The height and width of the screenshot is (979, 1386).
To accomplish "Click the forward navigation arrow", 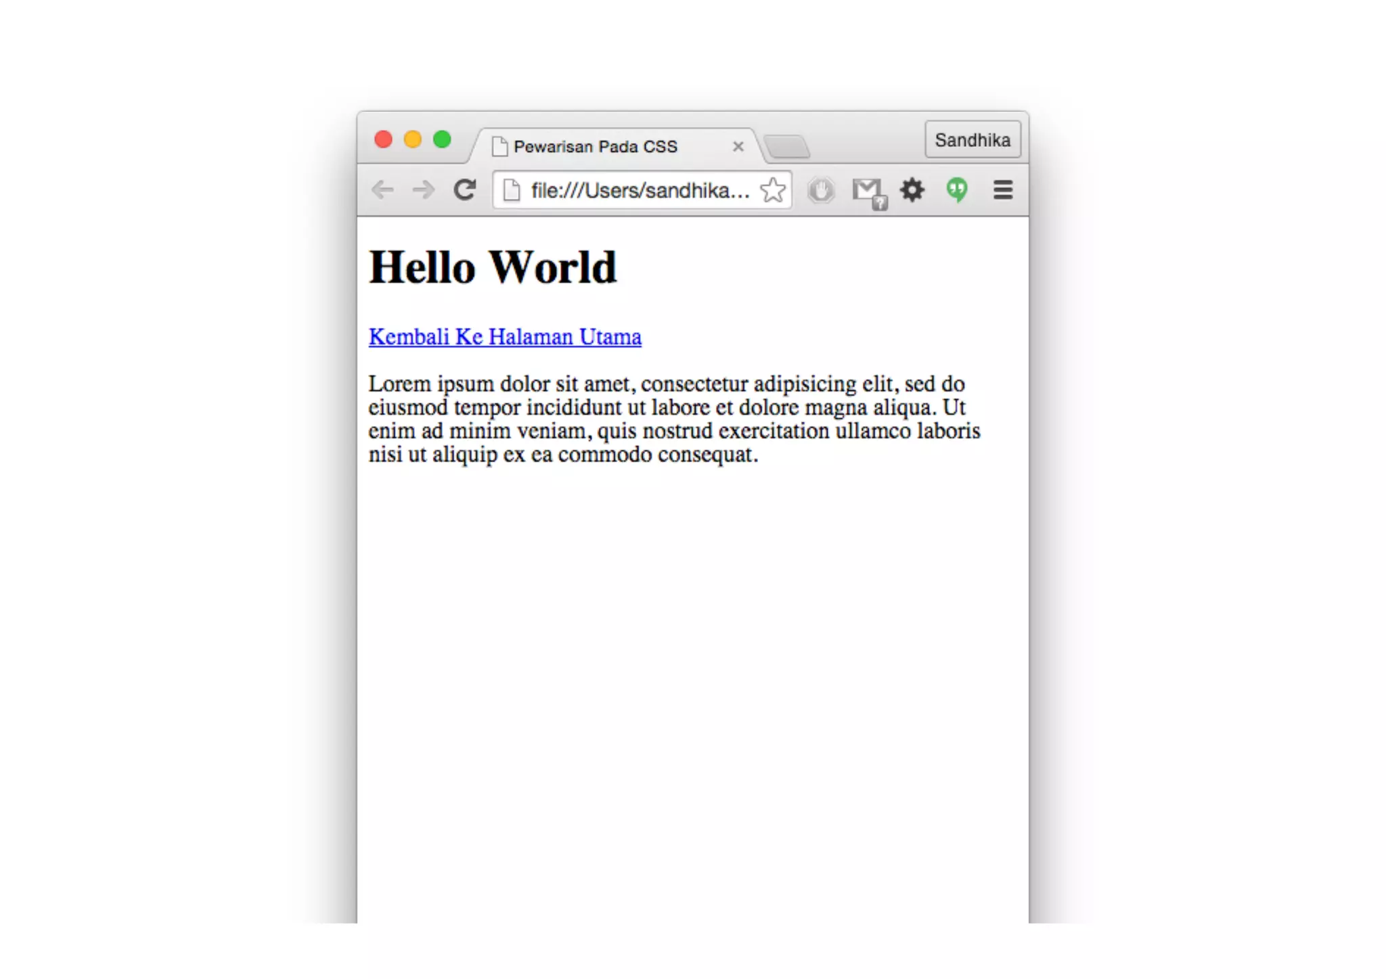I will 424,190.
